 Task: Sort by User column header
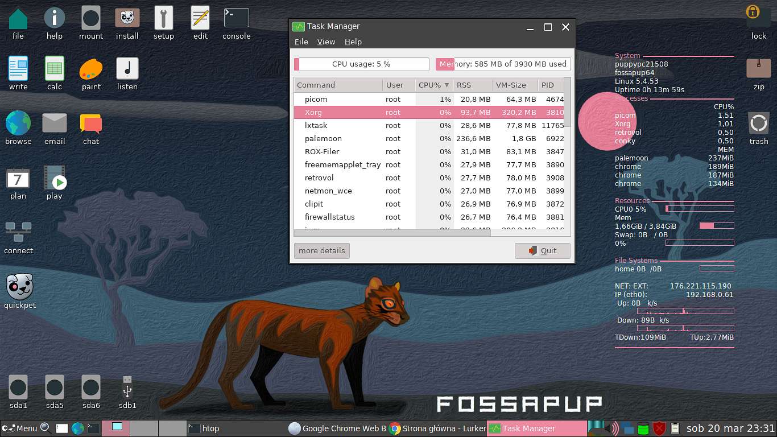[x=399, y=85]
